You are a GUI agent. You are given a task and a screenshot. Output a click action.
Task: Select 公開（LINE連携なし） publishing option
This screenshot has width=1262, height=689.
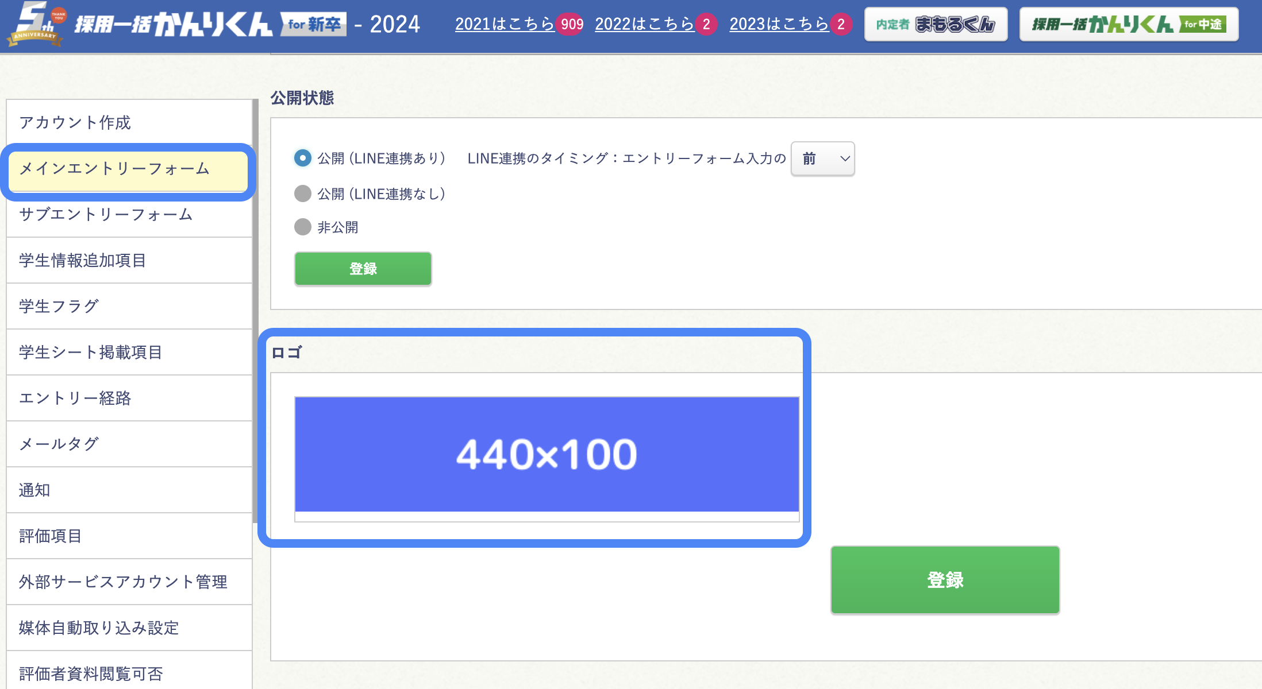coord(303,193)
